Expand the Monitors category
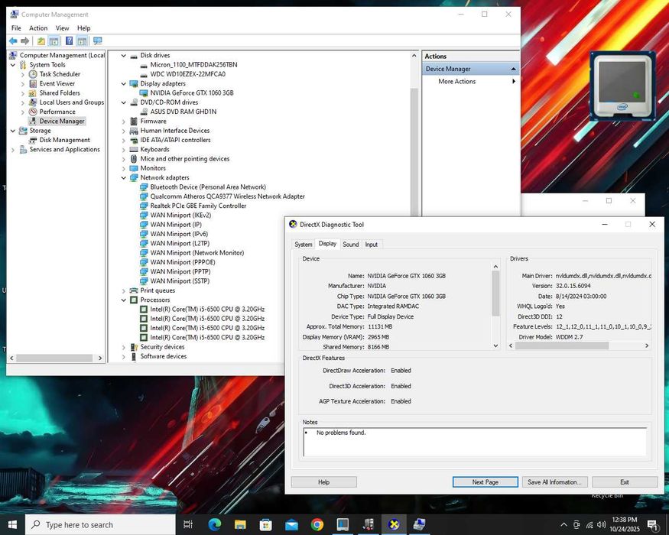The image size is (669, 535). [x=123, y=168]
